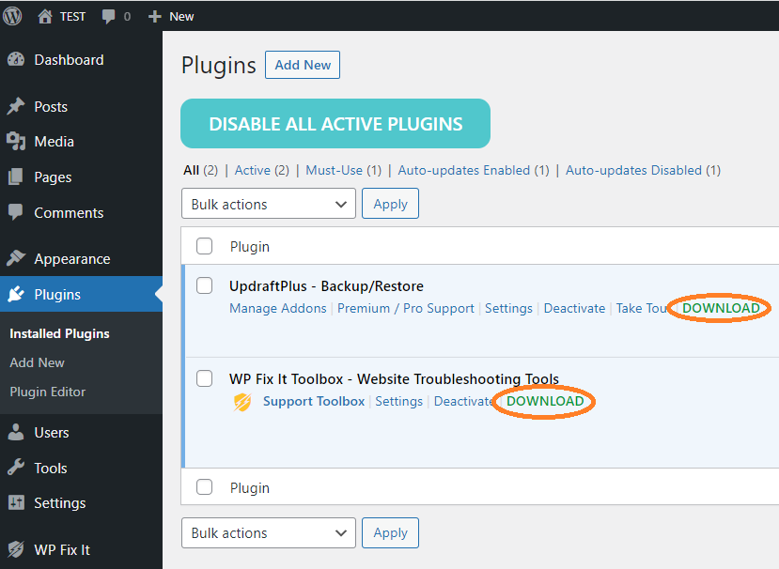Click the Plugins plug icon
This screenshot has height=569, width=779.
click(x=16, y=294)
